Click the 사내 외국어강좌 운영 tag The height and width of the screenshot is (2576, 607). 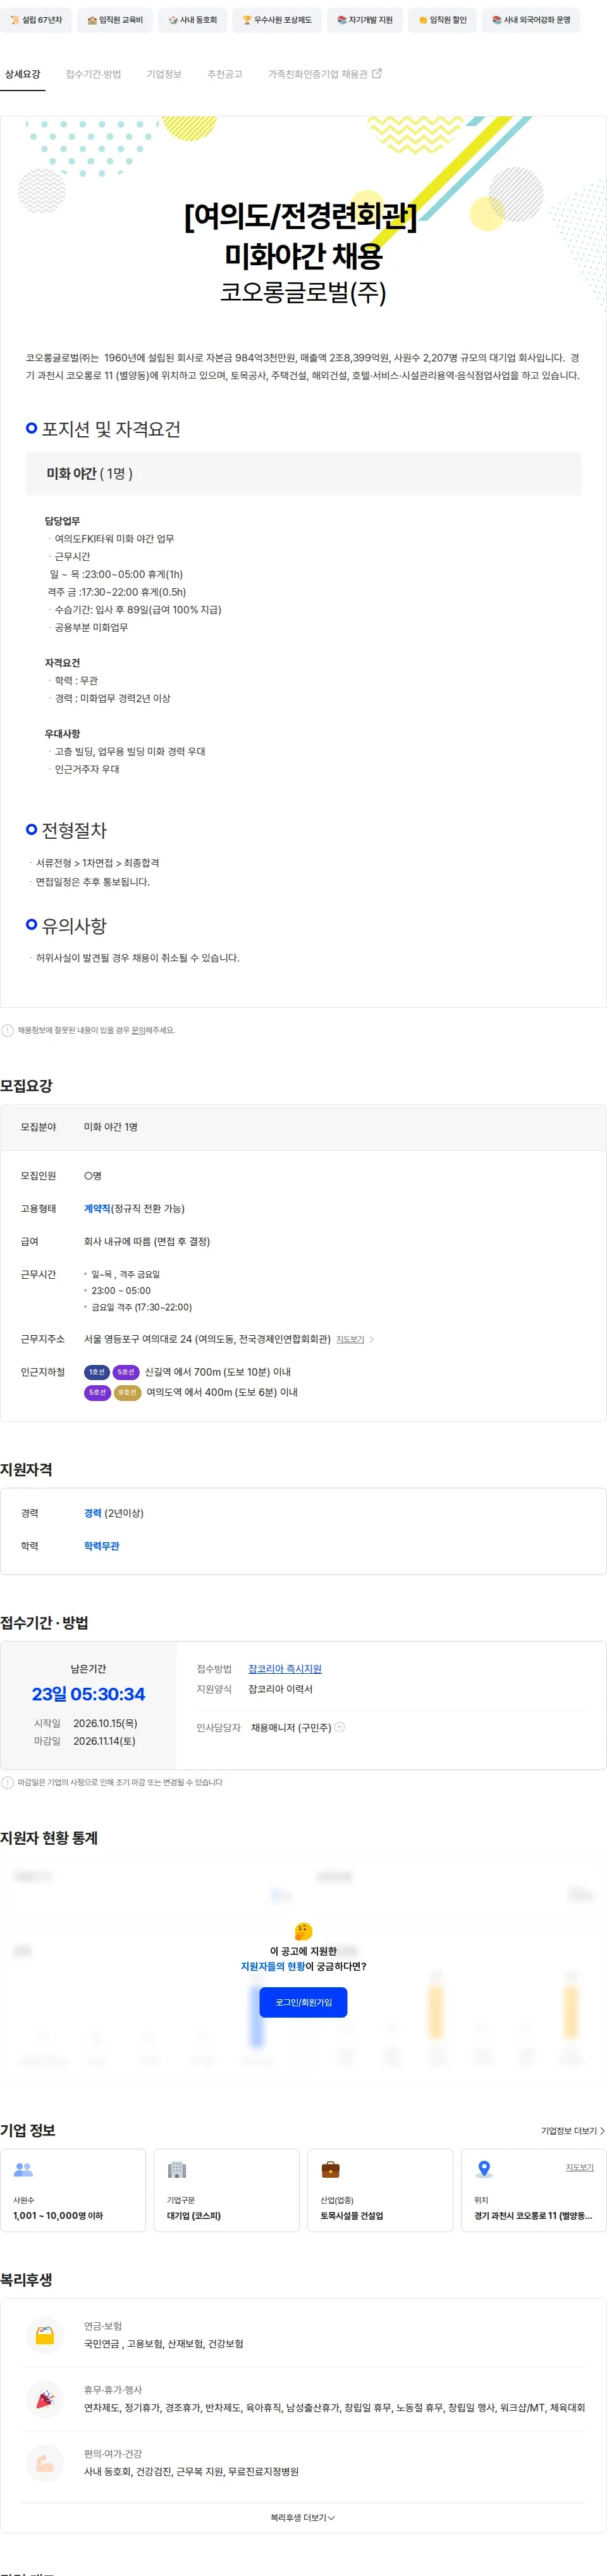coord(531,20)
